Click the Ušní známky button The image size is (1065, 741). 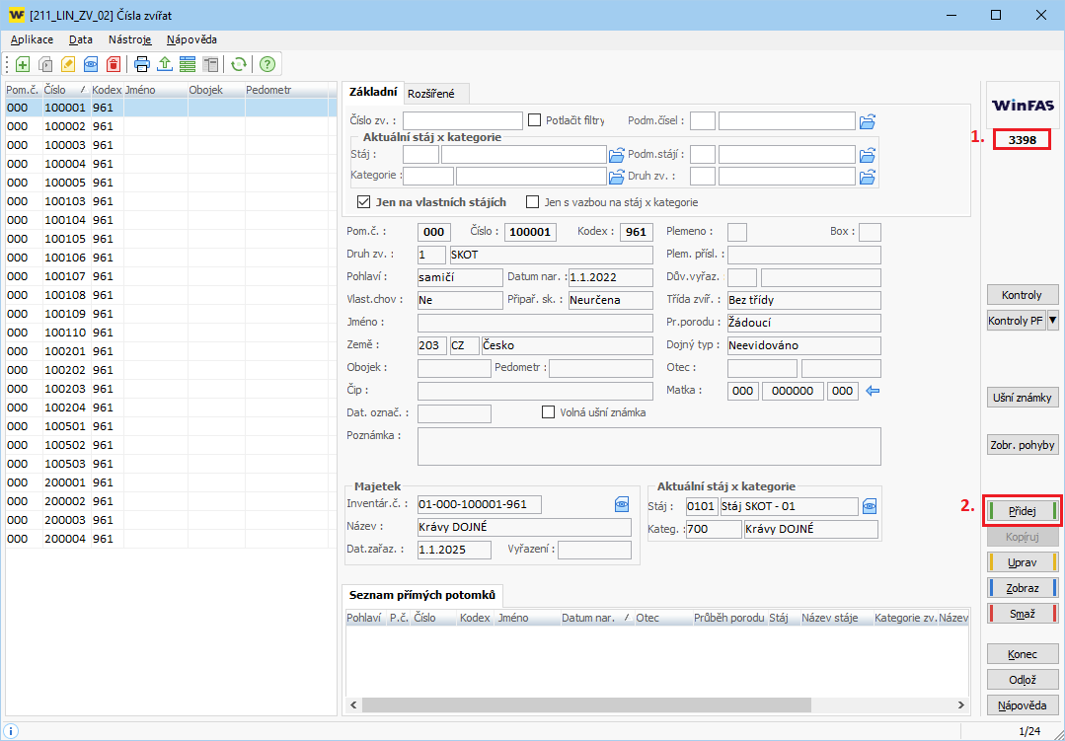1023,398
